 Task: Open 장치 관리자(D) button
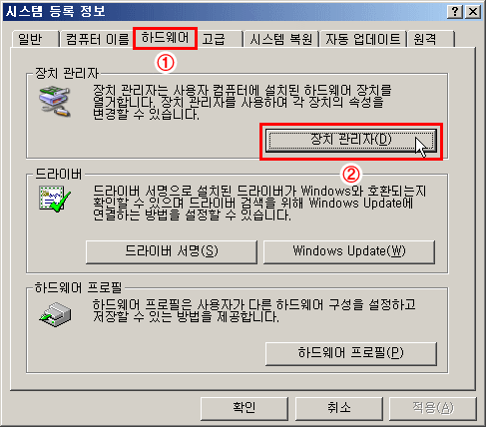351,141
